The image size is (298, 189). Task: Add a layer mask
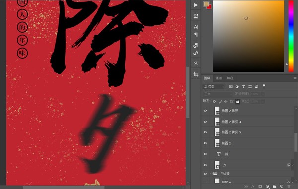pyautogui.click(x=260, y=187)
